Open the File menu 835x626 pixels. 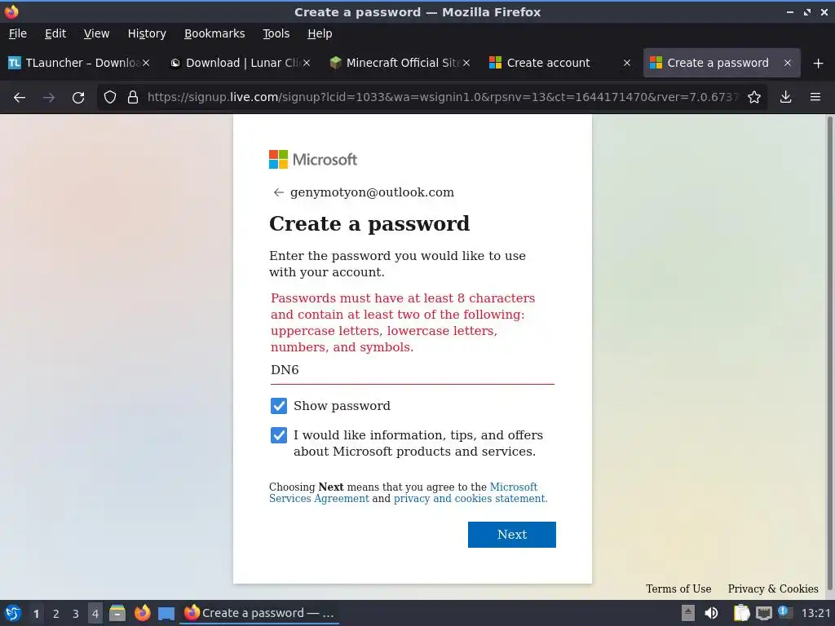18,33
